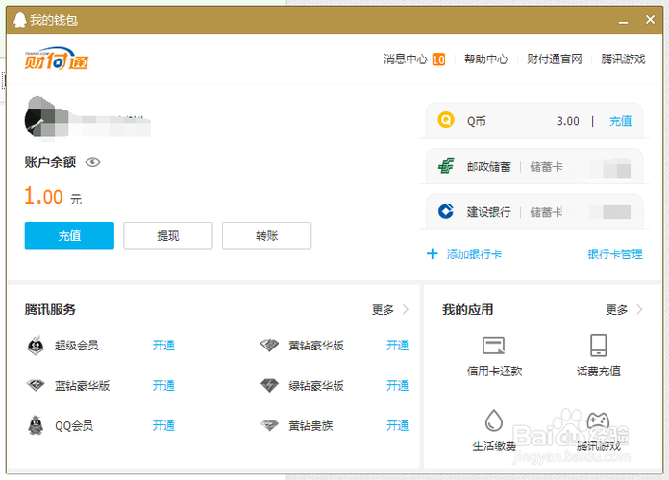Click the Q币 balance 3.00
The width and height of the screenshot is (669, 480).
pos(568,121)
